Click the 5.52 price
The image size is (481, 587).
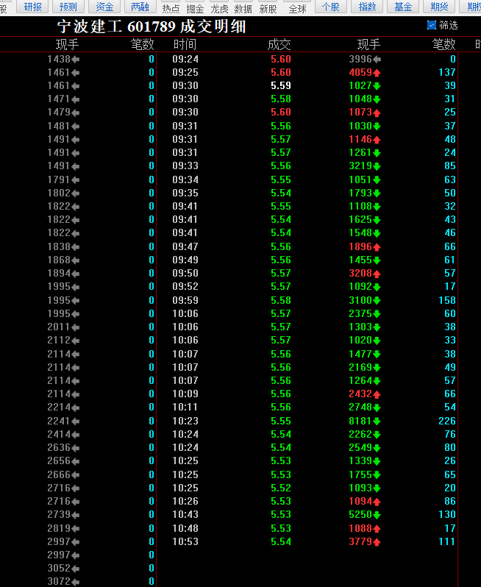[281, 488]
